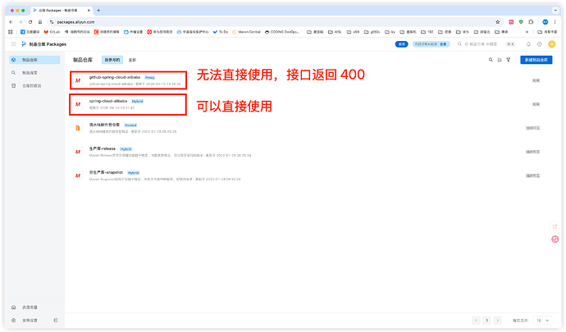Open the github-spring-cloud-alibaba repository name
The image size is (566, 332).
114,77
